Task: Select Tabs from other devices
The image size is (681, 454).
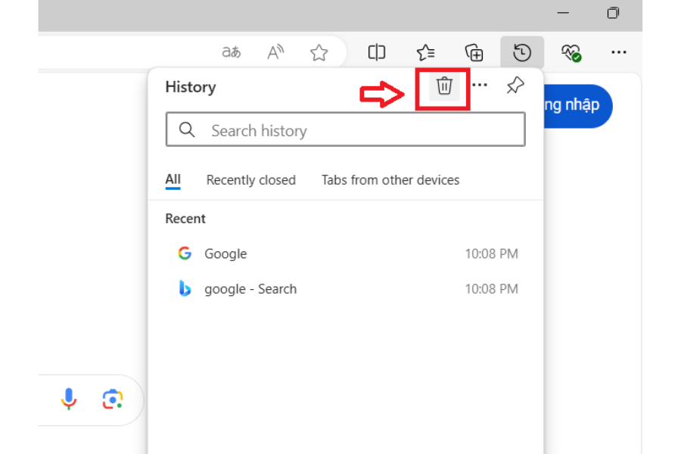Action: click(x=390, y=179)
